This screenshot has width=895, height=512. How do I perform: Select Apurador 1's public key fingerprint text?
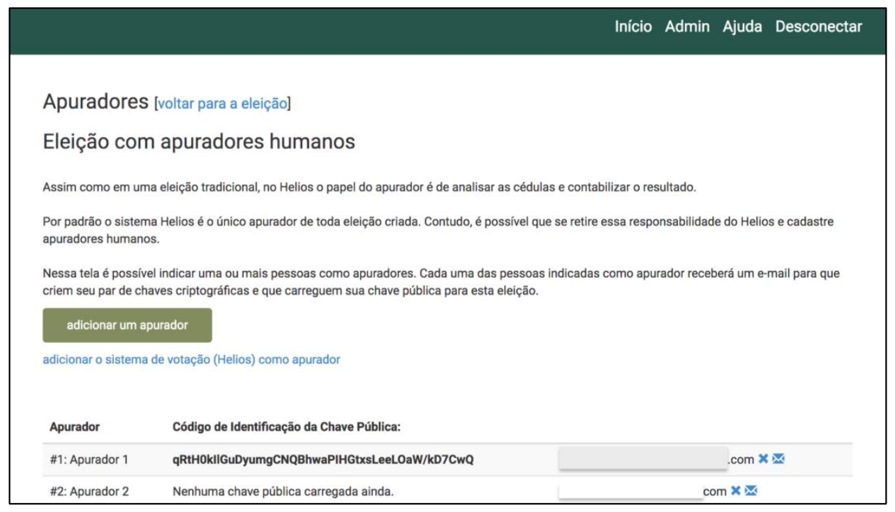(x=323, y=460)
